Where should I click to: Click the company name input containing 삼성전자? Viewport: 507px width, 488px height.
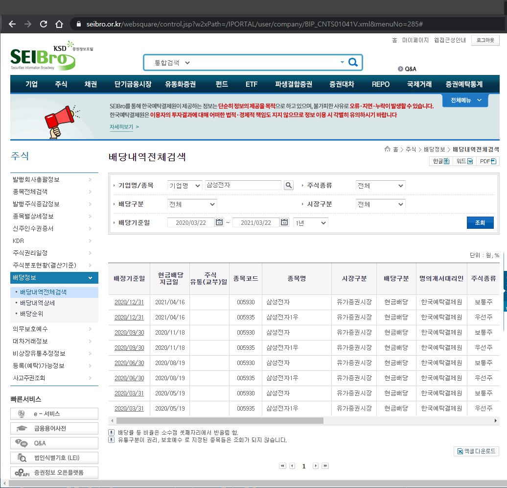click(x=243, y=185)
